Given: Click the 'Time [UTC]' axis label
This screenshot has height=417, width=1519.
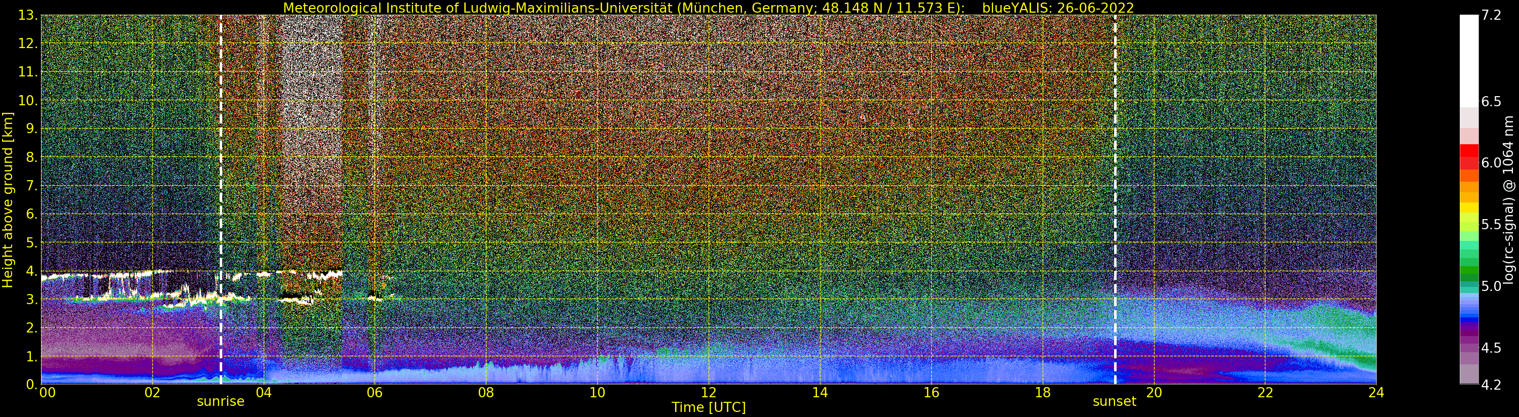Looking at the screenshot, I should [709, 407].
